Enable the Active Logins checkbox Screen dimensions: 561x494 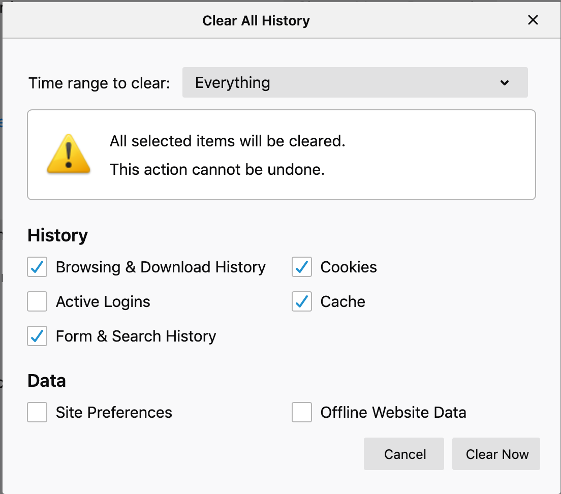tap(37, 301)
